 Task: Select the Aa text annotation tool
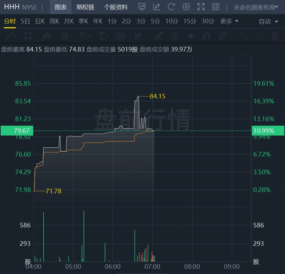[120, 36]
